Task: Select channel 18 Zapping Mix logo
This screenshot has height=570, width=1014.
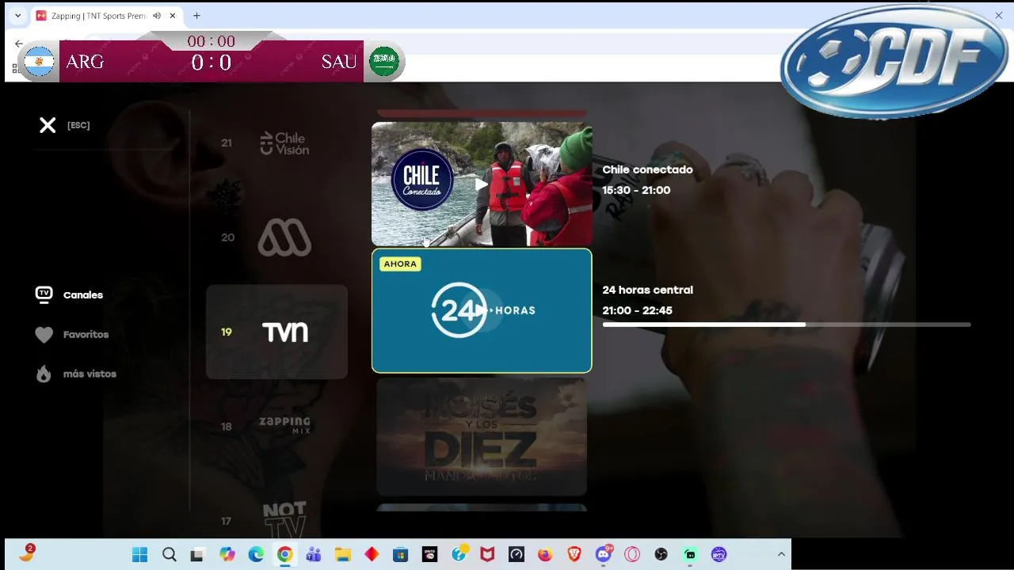Action: pyautogui.click(x=284, y=425)
